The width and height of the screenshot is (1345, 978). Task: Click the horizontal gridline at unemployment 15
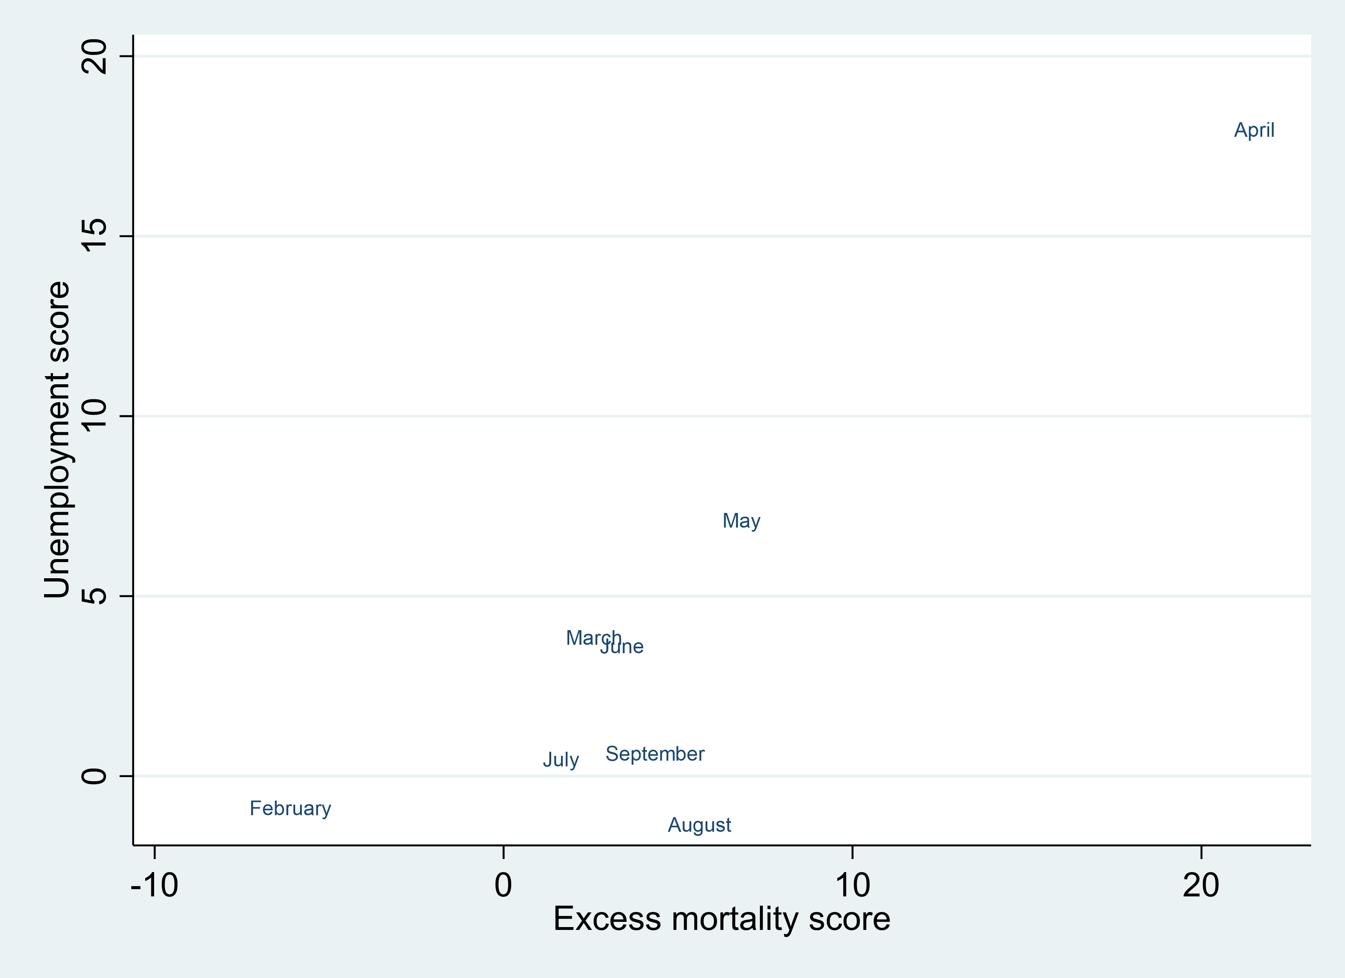click(712, 236)
